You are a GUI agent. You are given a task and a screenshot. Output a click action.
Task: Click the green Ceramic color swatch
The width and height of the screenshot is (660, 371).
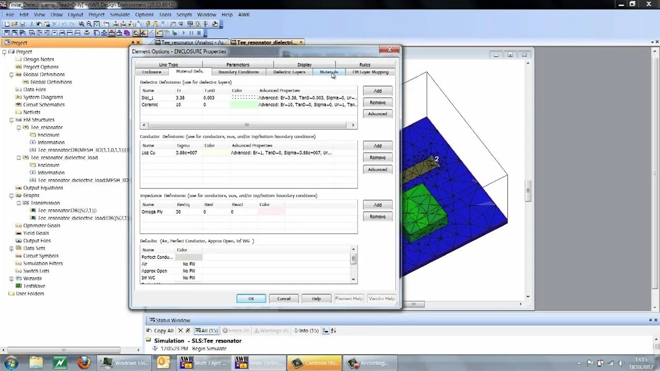243,105
